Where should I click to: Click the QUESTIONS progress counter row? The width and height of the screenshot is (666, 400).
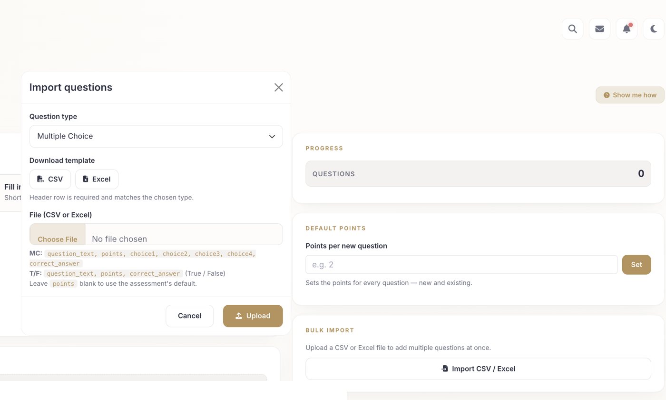click(478, 174)
